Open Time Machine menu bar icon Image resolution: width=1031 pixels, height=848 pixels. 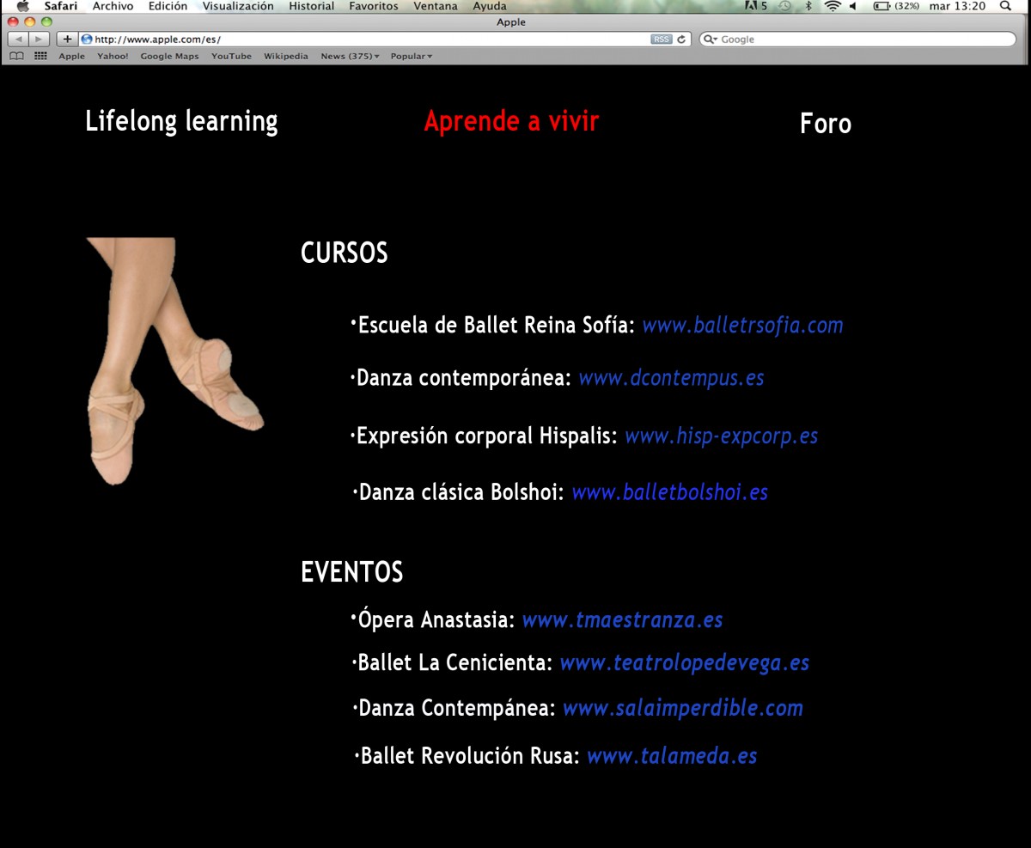785,6
